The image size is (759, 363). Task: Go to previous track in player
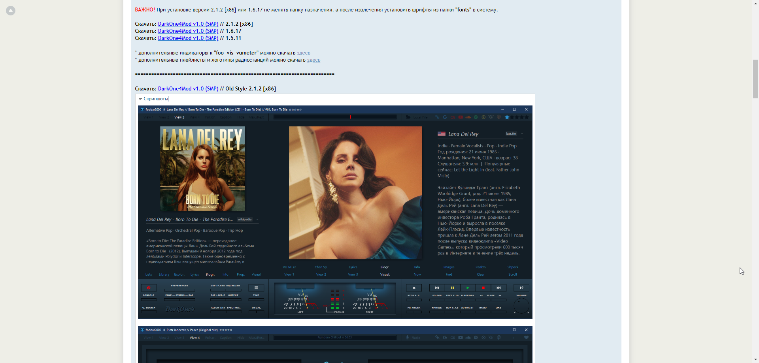[x=437, y=288]
